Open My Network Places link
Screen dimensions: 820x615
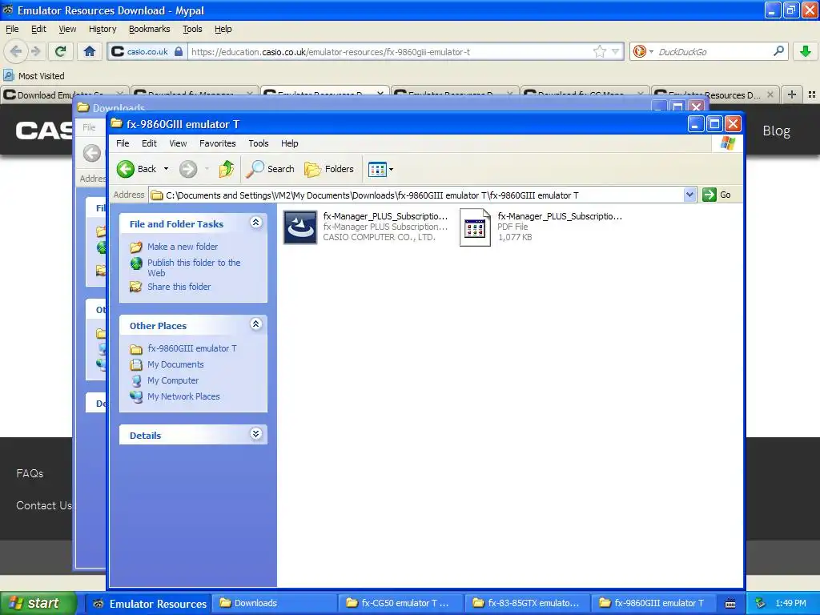tap(183, 396)
